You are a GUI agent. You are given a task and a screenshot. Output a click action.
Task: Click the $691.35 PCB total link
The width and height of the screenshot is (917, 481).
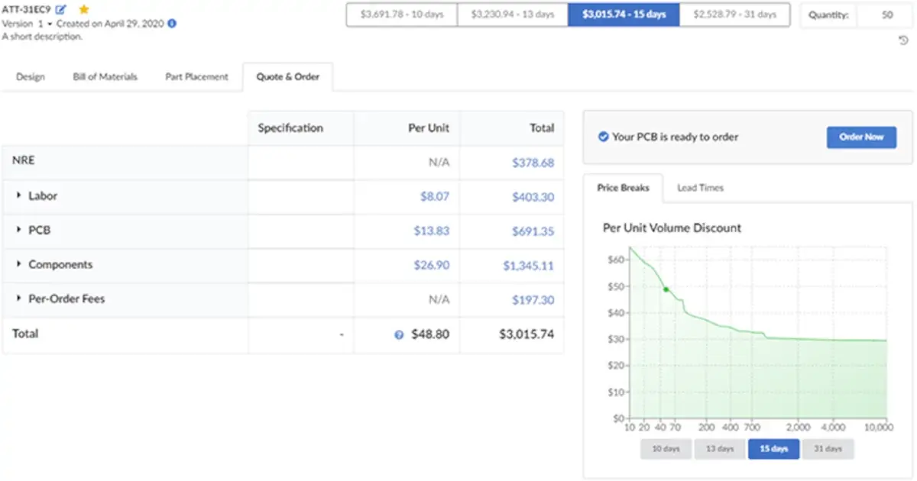(534, 231)
